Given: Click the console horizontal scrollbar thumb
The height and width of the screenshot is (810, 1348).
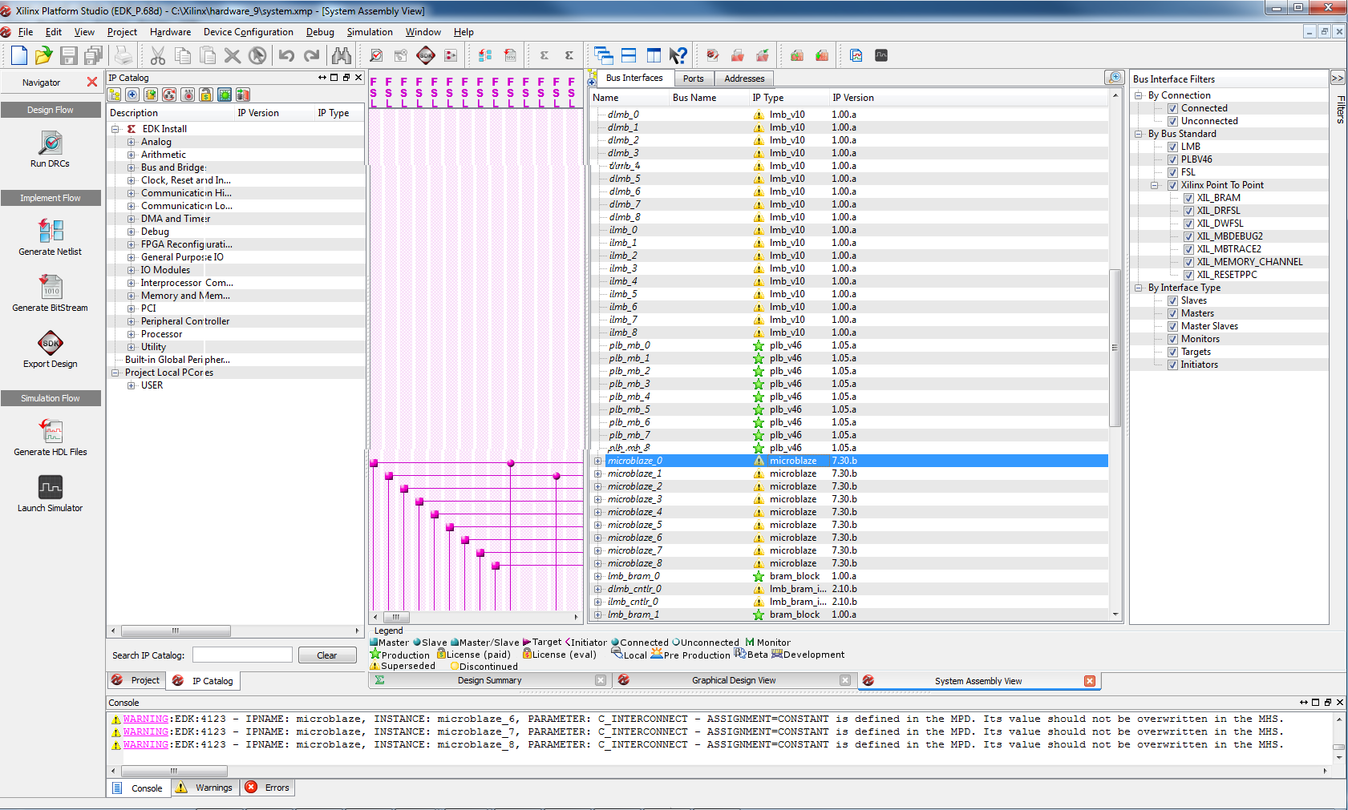Looking at the screenshot, I should [x=172, y=771].
